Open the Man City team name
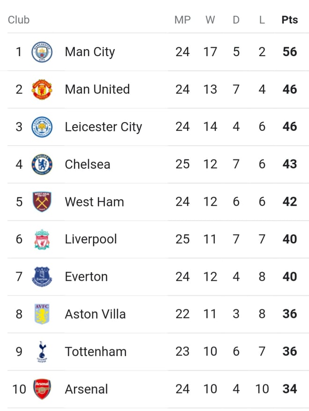Image resolution: width=309 pixels, height=411 pixels. click(x=90, y=52)
